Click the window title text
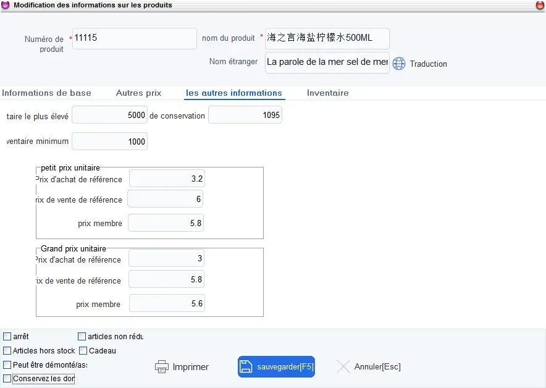Viewport: 546px width, 388px height. (93, 5)
